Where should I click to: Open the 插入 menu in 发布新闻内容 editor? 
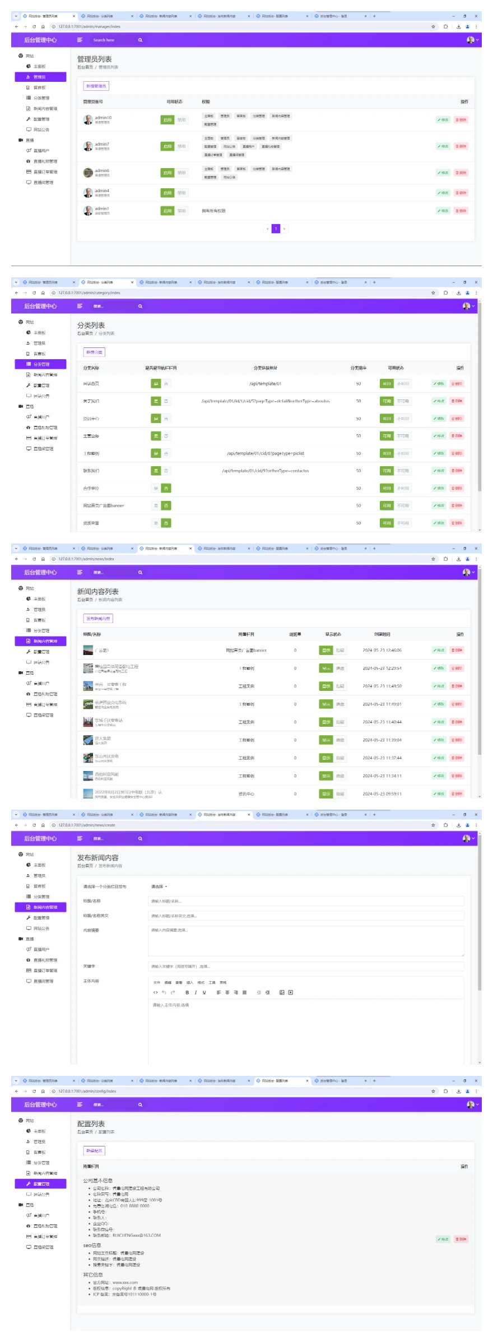189,982
